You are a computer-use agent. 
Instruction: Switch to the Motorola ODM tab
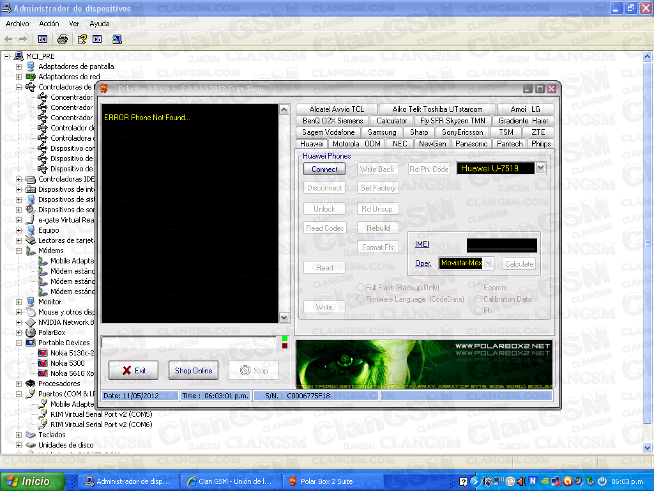click(356, 144)
